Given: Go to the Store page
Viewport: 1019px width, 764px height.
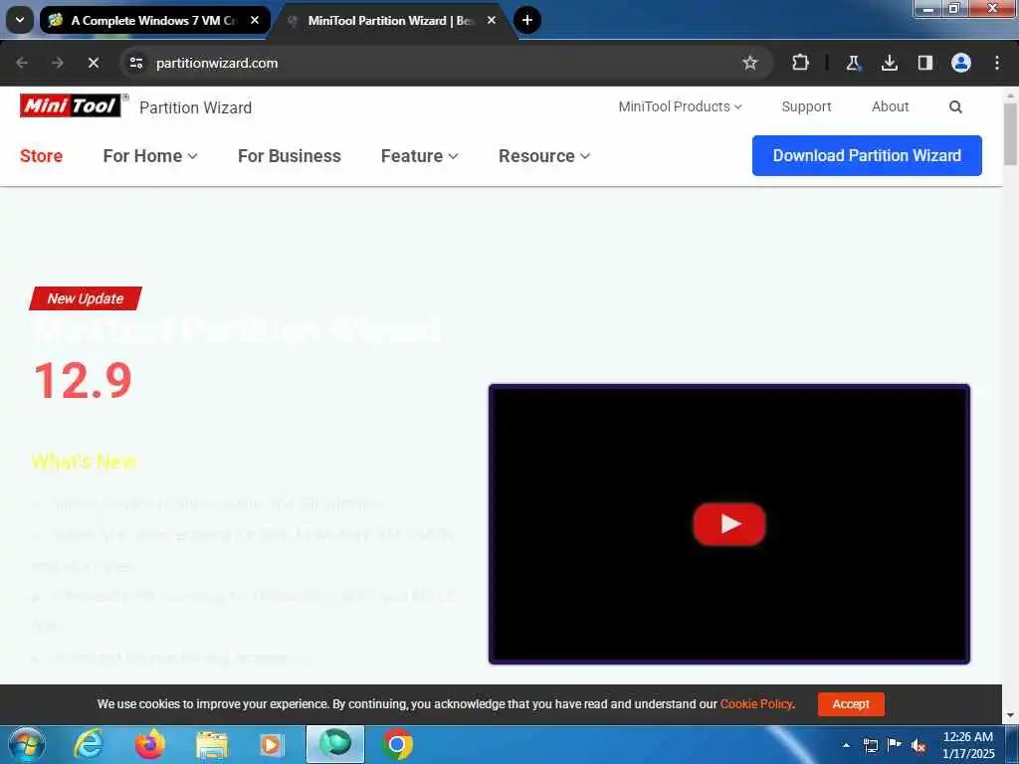Looking at the screenshot, I should [41, 156].
